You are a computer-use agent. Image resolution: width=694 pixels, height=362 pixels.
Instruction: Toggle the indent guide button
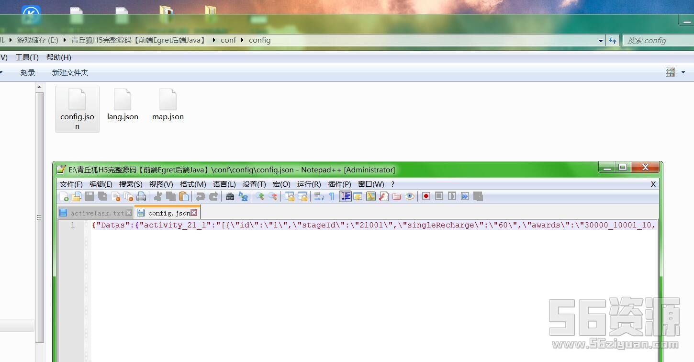point(345,196)
